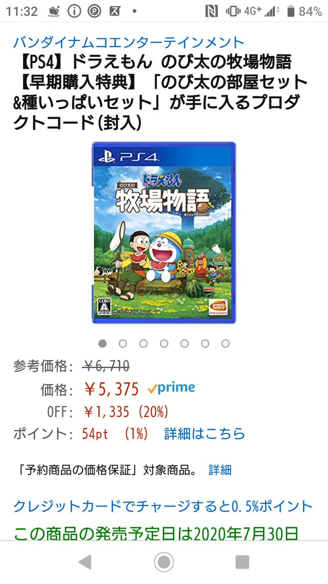328x584 pixels.
Task: Tap the prime badge logo
Action: click(171, 388)
